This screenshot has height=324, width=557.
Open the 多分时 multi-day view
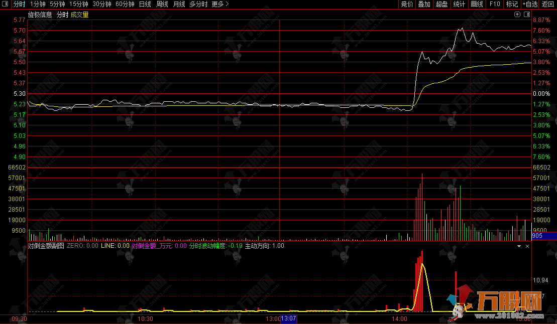(x=198, y=4)
